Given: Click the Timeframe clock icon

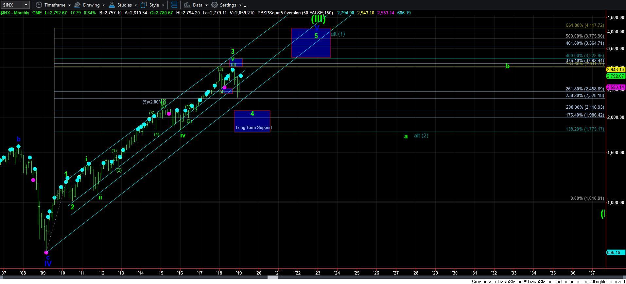Looking at the screenshot, I should [x=39, y=5].
